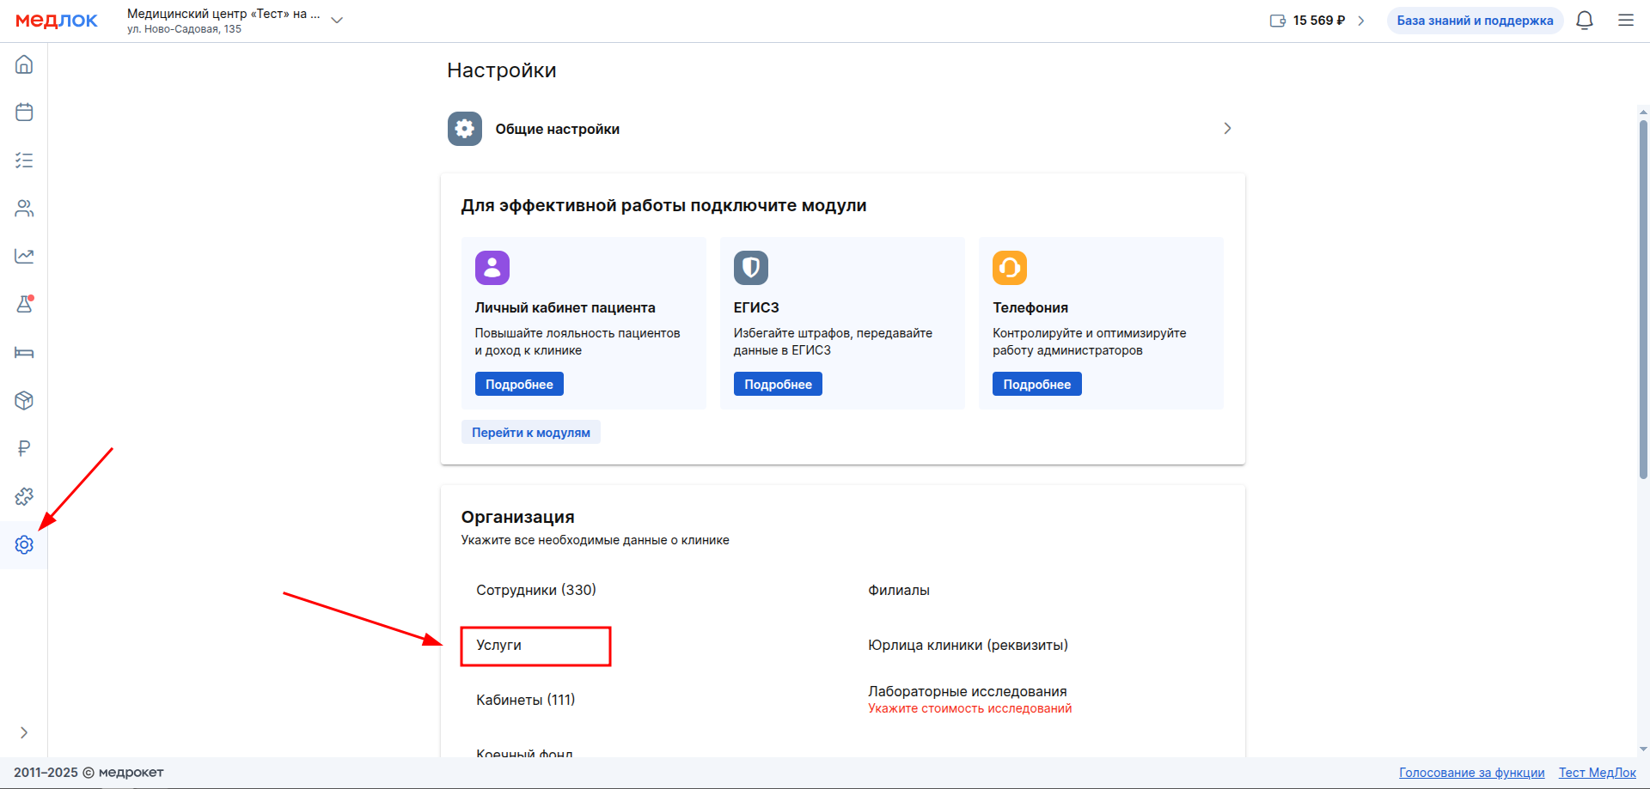Open the patients icon in sidebar
1650x789 pixels.
coord(24,209)
